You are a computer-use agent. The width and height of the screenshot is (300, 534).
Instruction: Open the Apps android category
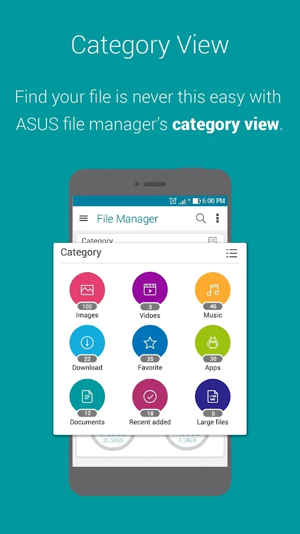(213, 343)
